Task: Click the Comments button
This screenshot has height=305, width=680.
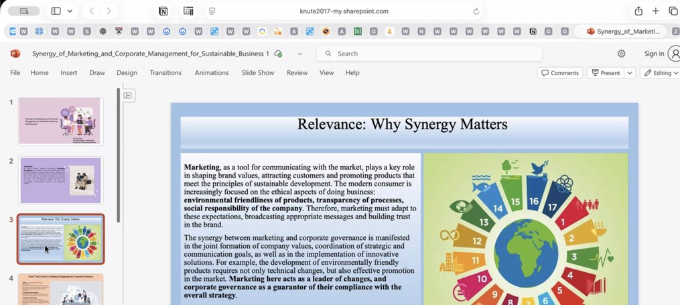Action: [x=560, y=73]
